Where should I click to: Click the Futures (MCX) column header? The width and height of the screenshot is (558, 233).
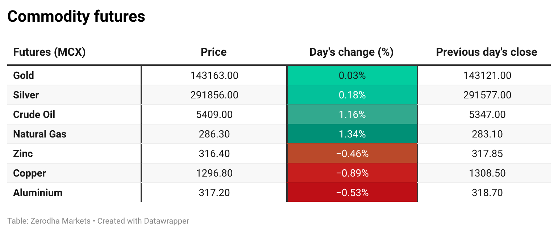point(49,52)
